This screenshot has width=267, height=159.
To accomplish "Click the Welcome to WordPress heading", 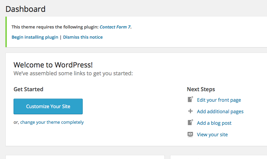I will pyautogui.click(x=53, y=65).
